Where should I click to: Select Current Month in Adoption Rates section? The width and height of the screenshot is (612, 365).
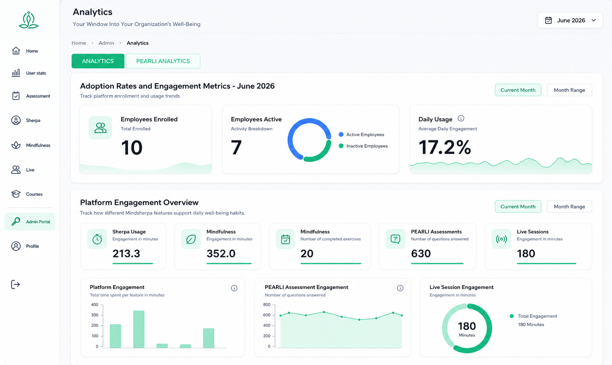point(518,90)
